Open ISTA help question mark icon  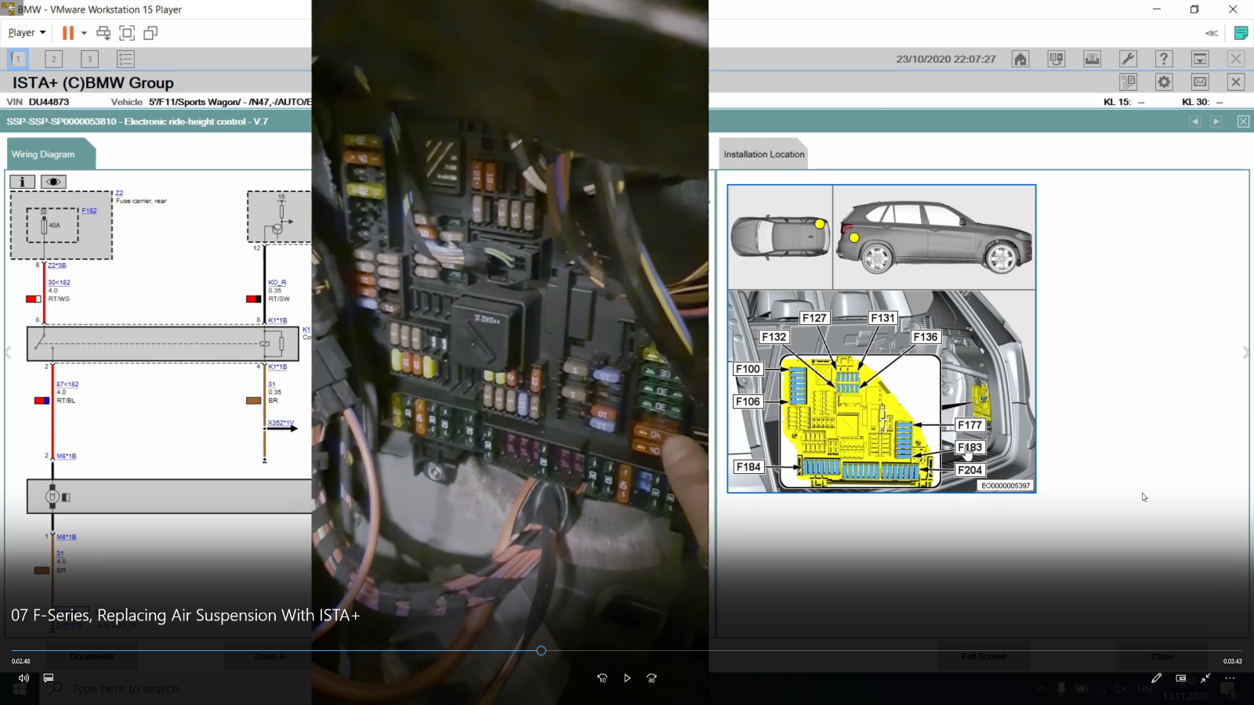tap(1164, 59)
